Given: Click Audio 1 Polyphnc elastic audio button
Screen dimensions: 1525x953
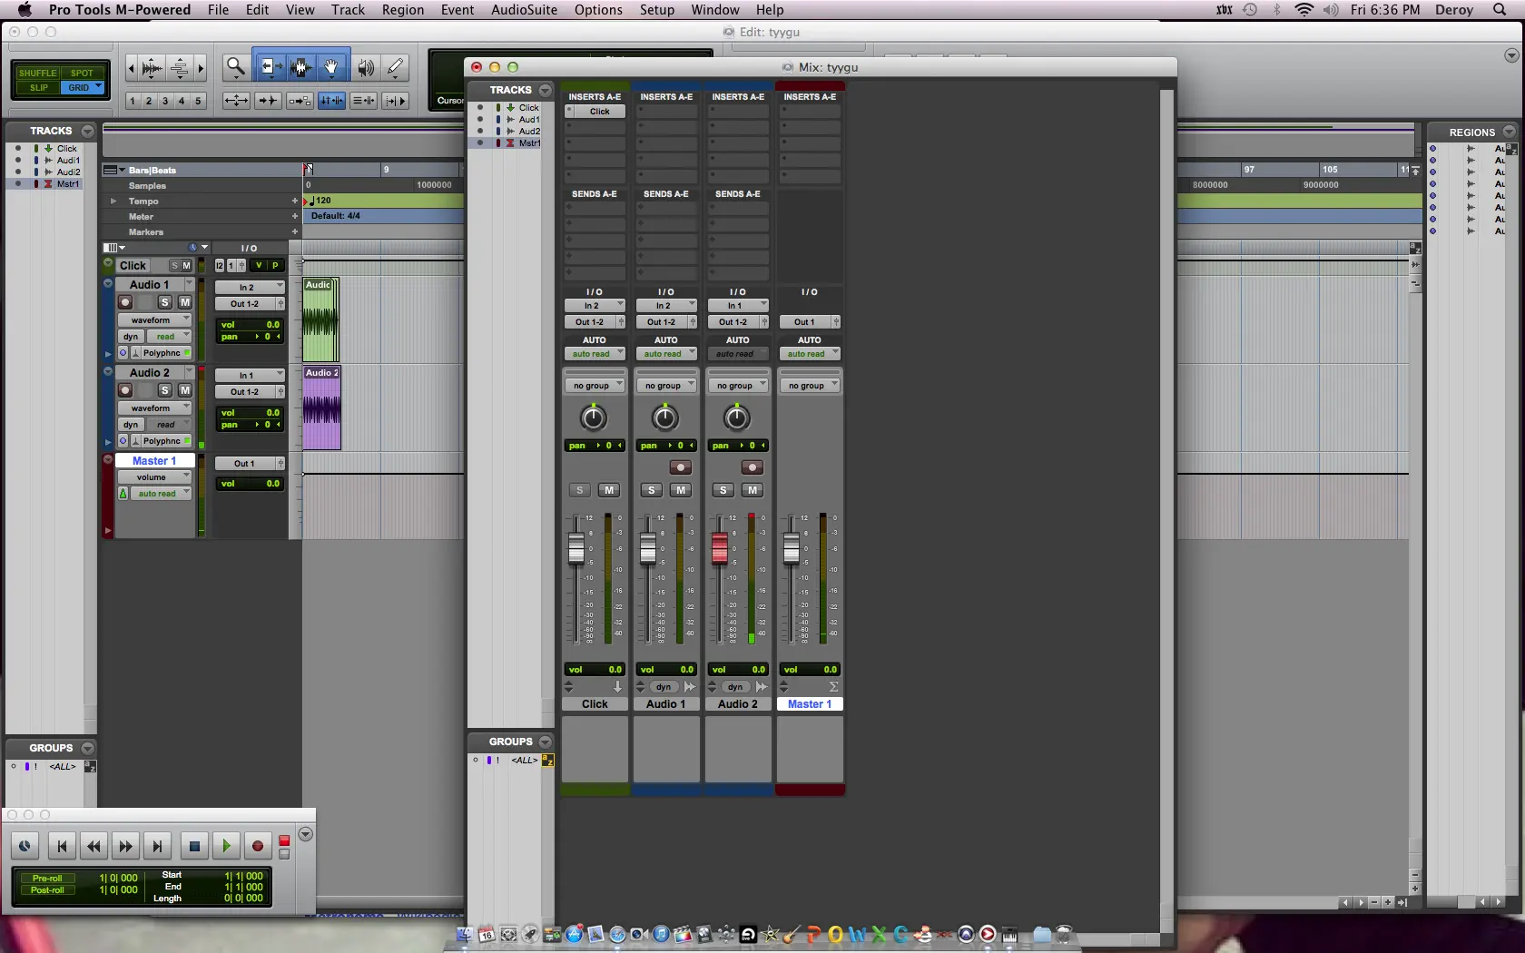Looking at the screenshot, I should (x=162, y=352).
